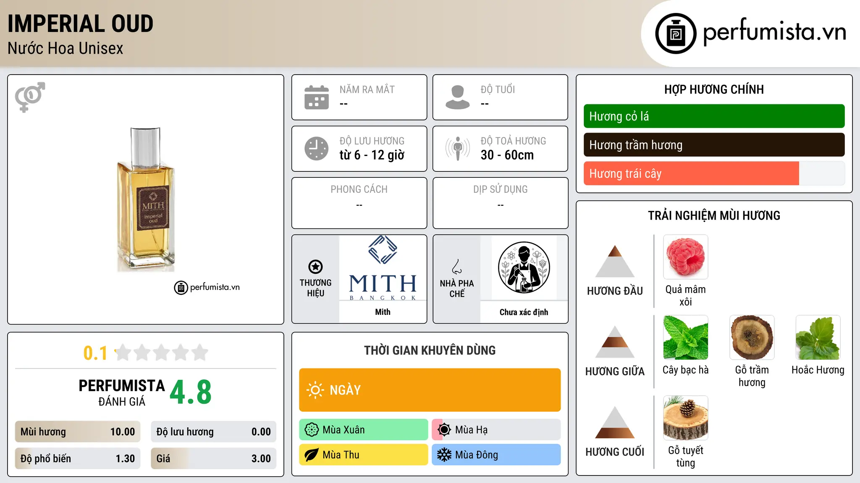Click the Mùa Đông season bar

(496, 455)
